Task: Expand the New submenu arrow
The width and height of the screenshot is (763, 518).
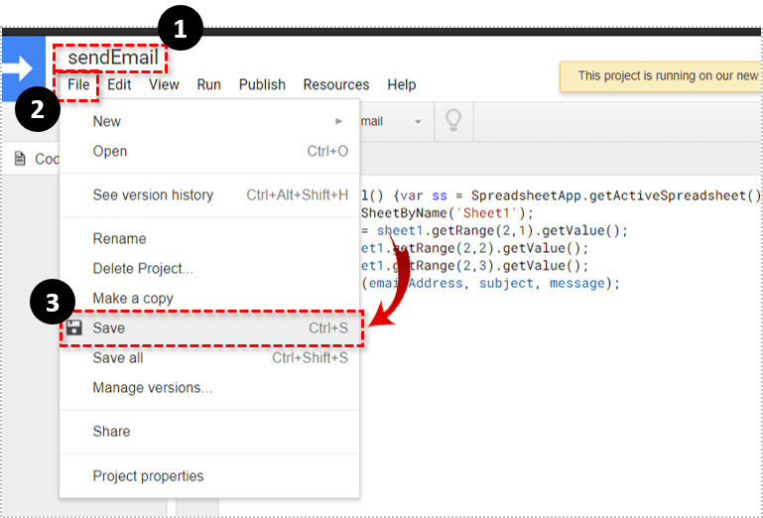Action: click(x=339, y=121)
